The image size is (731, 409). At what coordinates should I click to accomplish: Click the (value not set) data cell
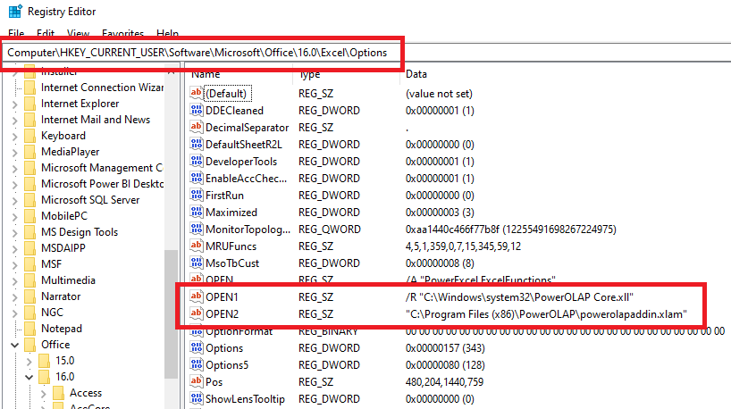click(x=439, y=94)
